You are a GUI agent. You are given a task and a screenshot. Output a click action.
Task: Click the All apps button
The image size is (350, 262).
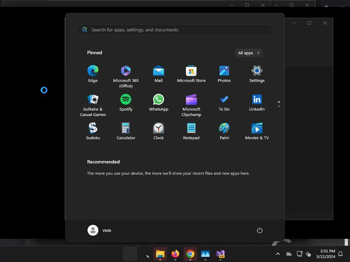pos(249,53)
